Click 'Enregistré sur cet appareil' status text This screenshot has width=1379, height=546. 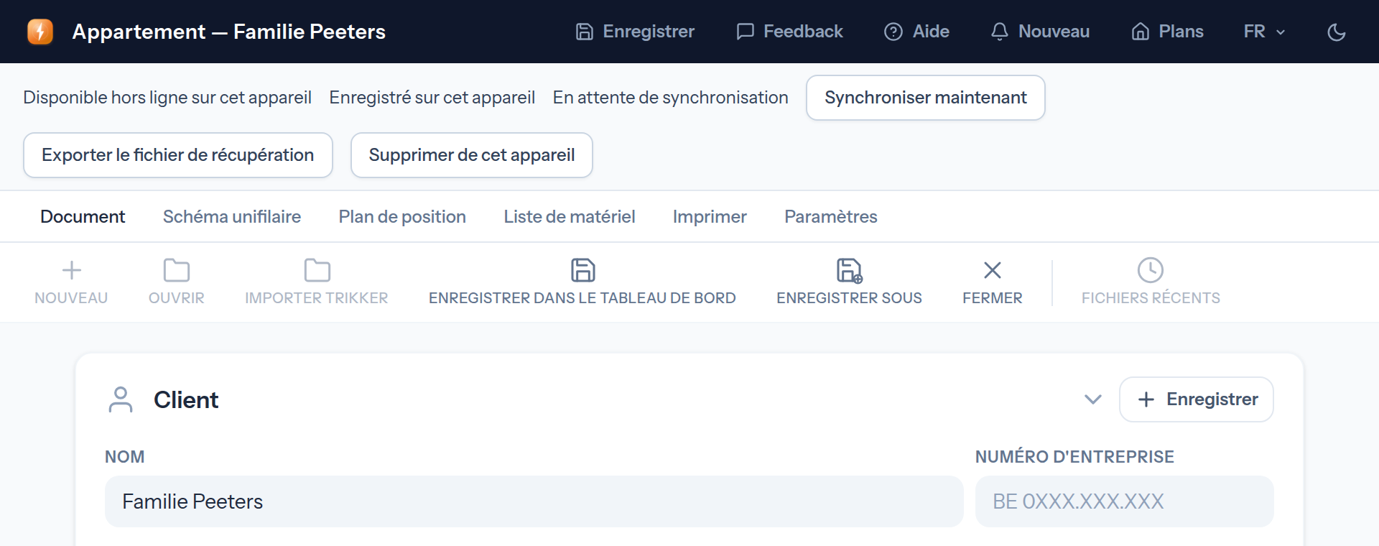coord(432,98)
